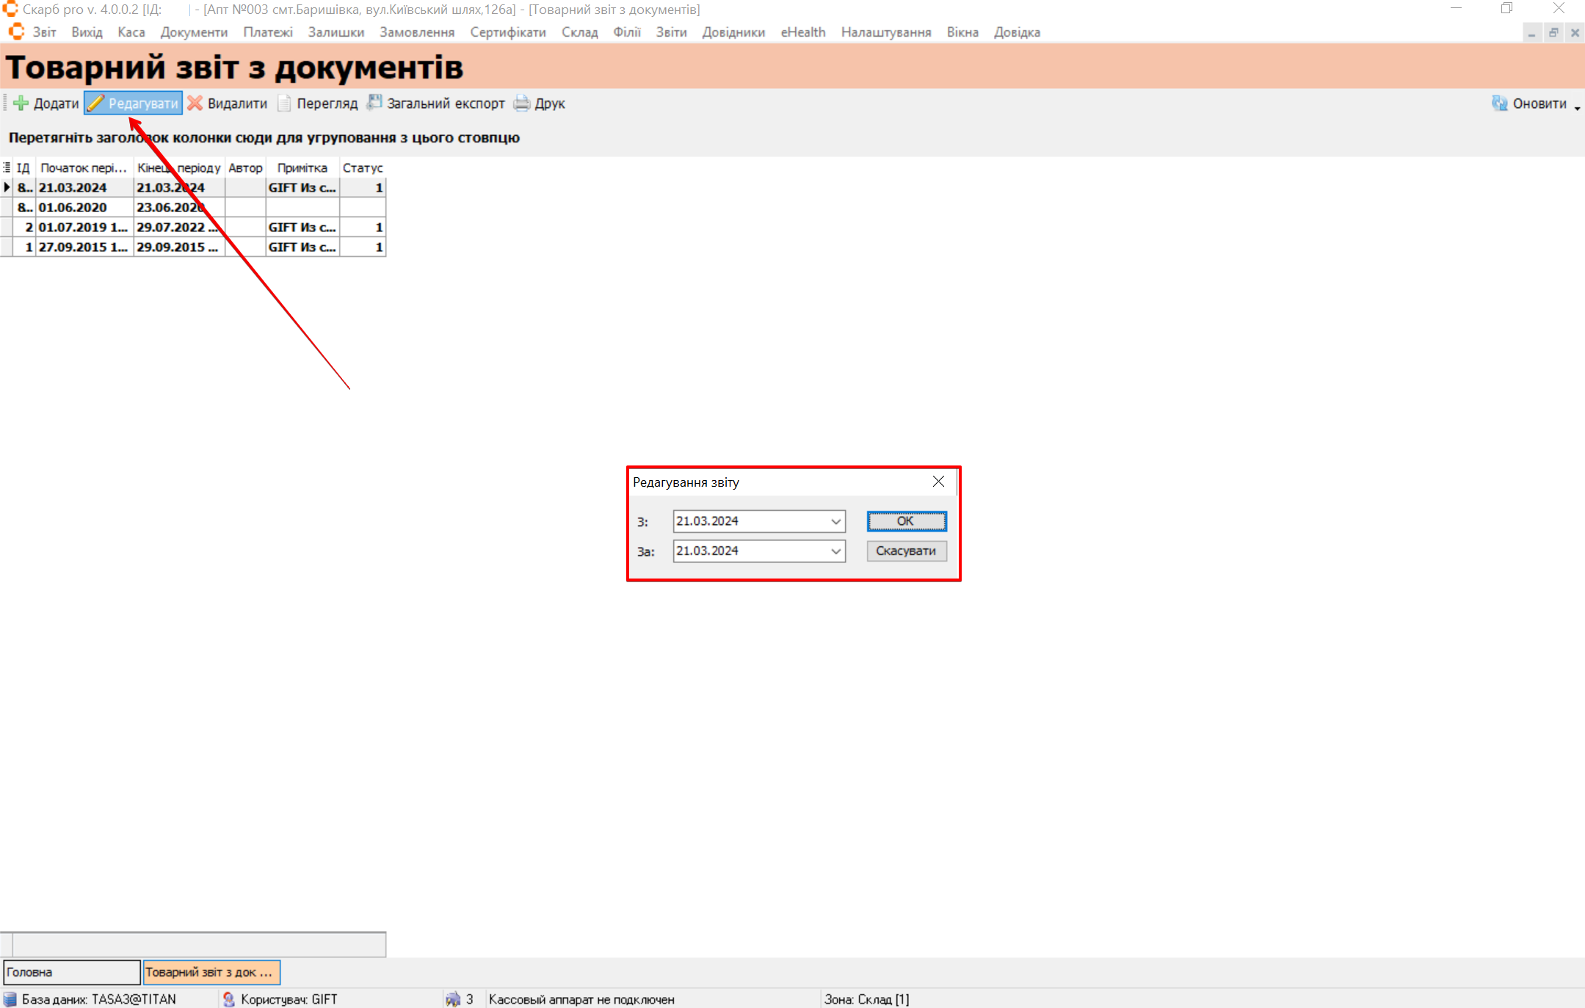Close the Редагування звіту dialog
The height and width of the screenshot is (1008, 1585).
click(938, 482)
